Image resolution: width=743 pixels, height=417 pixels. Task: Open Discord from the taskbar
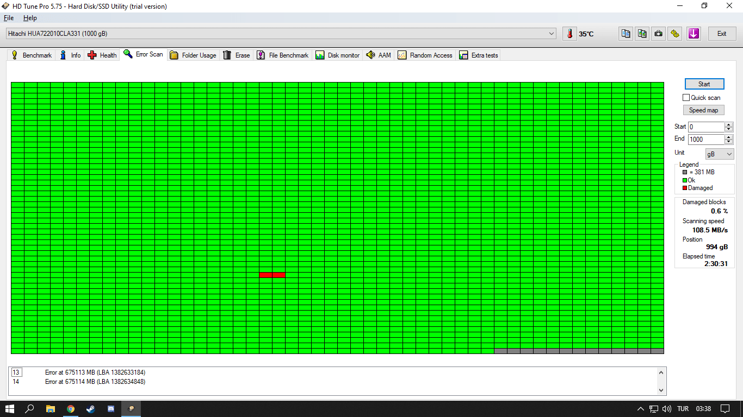coord(111,409)
